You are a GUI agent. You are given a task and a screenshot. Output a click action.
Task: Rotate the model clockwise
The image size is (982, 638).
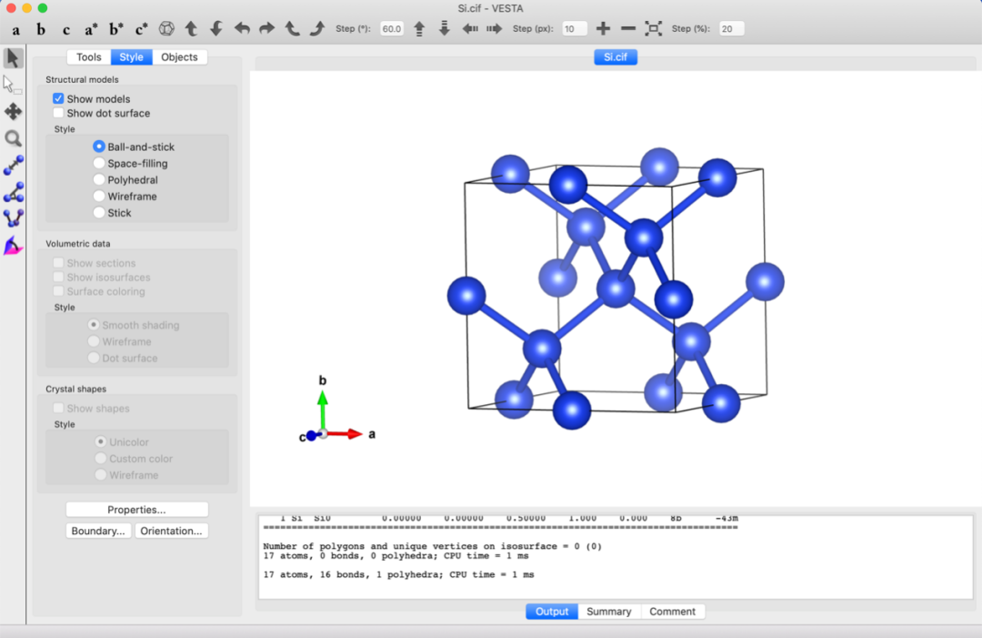tap(317, 29)
